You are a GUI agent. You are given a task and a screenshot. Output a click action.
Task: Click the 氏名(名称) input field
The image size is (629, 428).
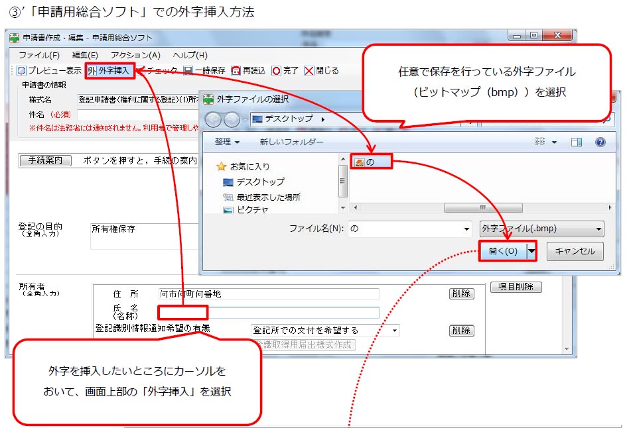[269, 313]
